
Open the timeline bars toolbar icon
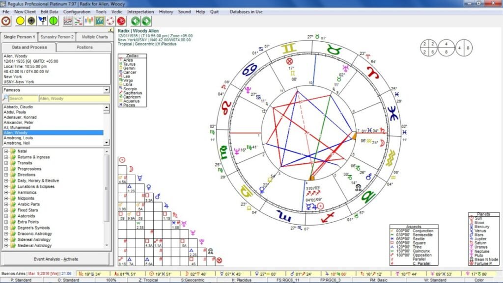[x=78, y=21]
